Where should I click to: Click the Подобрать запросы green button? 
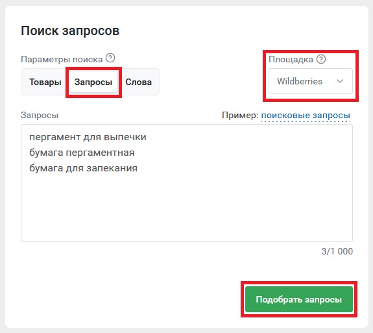(299, 299)
